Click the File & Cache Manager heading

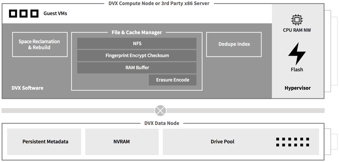(137, 32)
